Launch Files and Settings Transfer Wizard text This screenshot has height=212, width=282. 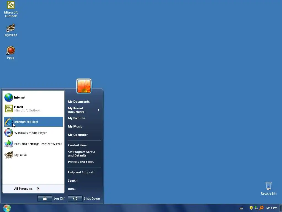pyautogui.click(x=38, y=144)
